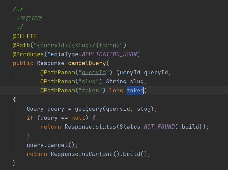This screenshot has height=170, width=228.
Task: Click the closing brace of the method
Action: point(14,163)
